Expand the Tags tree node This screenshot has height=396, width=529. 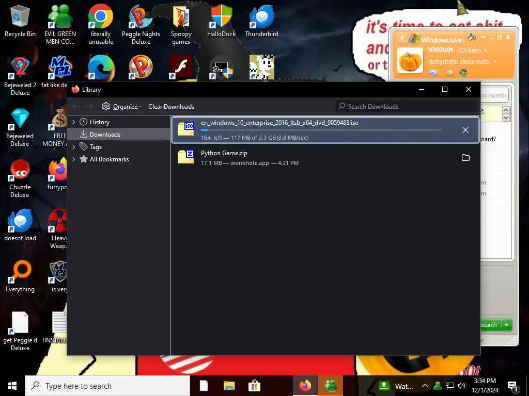point(74,147)
